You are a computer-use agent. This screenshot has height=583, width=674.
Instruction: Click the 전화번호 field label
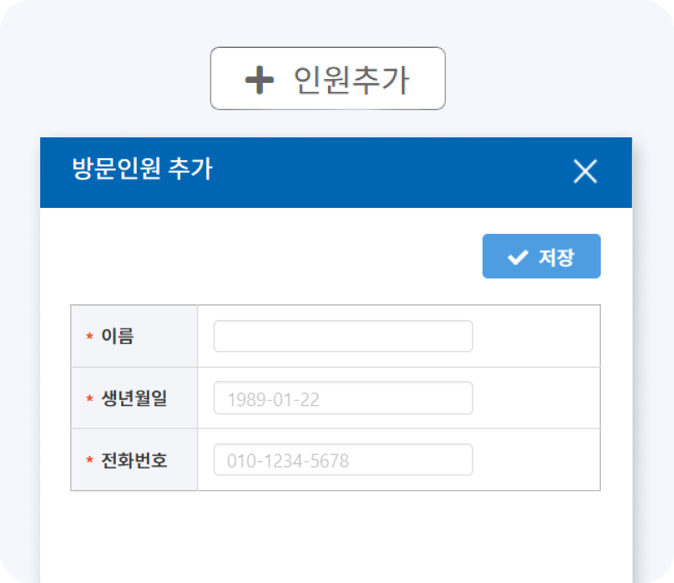click(x=134, y=460)
